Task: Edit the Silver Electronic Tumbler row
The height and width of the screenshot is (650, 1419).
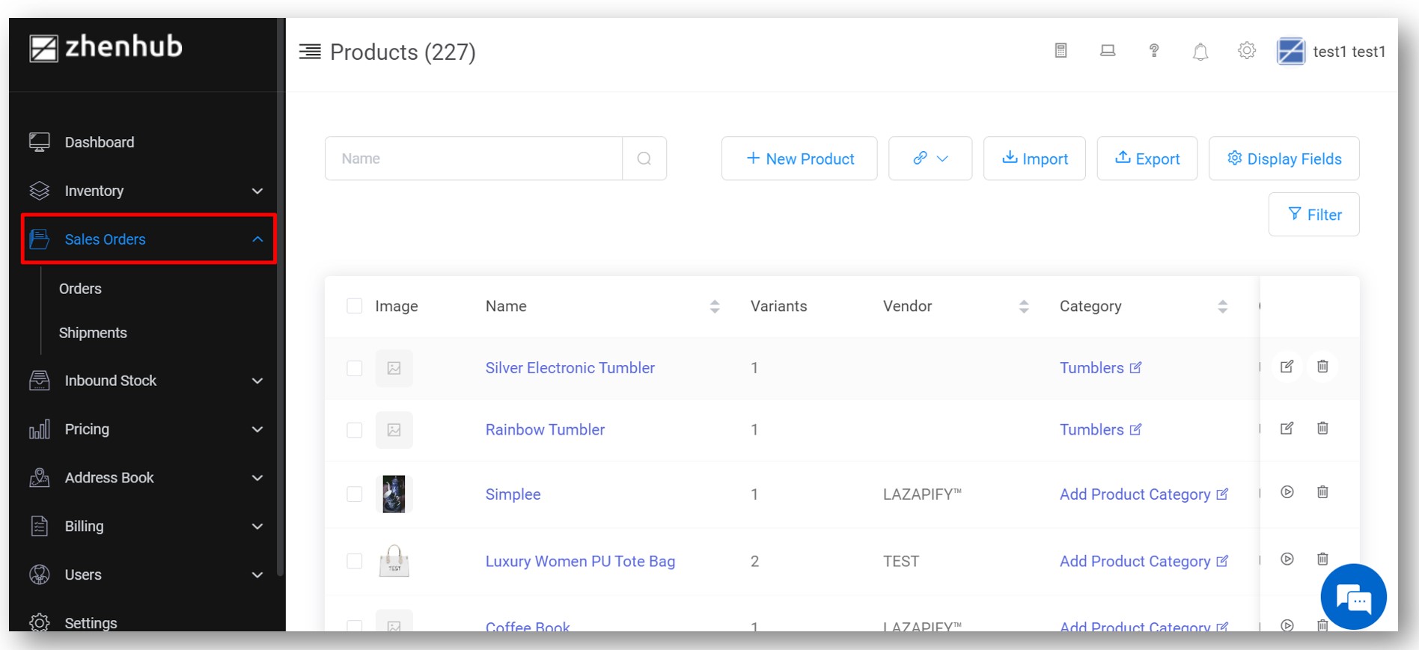Action: pos(1287,367)
